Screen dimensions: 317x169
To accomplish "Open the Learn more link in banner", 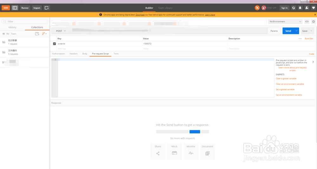I will point(210,15).
